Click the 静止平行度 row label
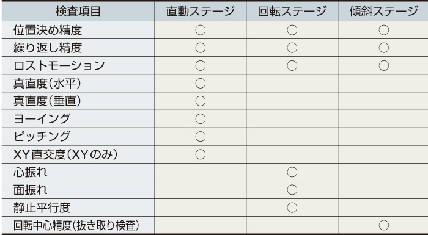The height and width of the screenshot is (235, 428). pyautogui.click(x=42, y=208)
